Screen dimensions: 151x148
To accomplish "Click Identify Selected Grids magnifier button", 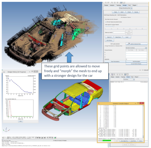I will (137, 44).
